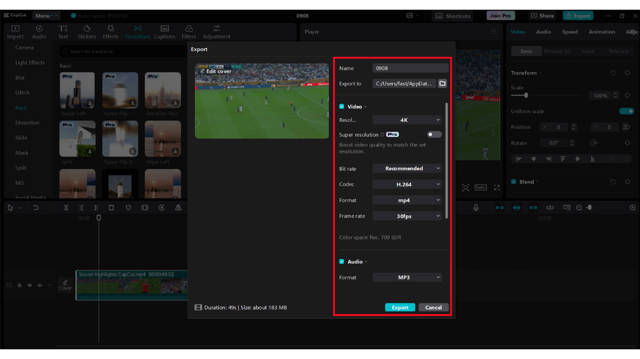Click the Join Pro button
This screenshot has height=359, width=640.
pos(500,15)
